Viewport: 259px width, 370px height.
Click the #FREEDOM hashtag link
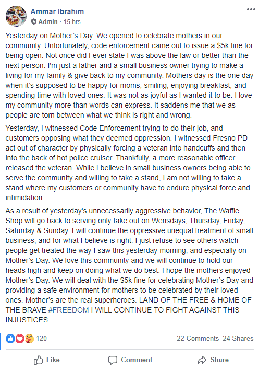[x=68, y=310]
